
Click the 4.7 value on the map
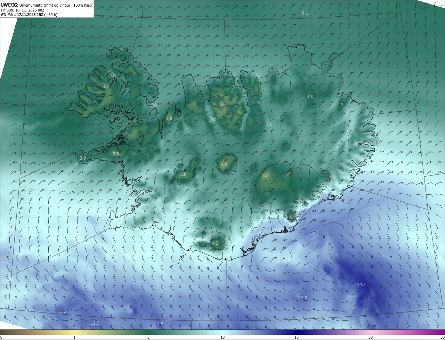(x=340, y=105)
